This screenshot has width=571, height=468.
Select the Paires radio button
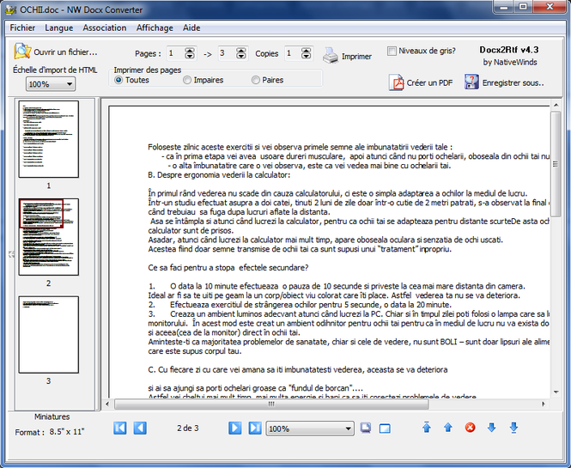[256, 80]
